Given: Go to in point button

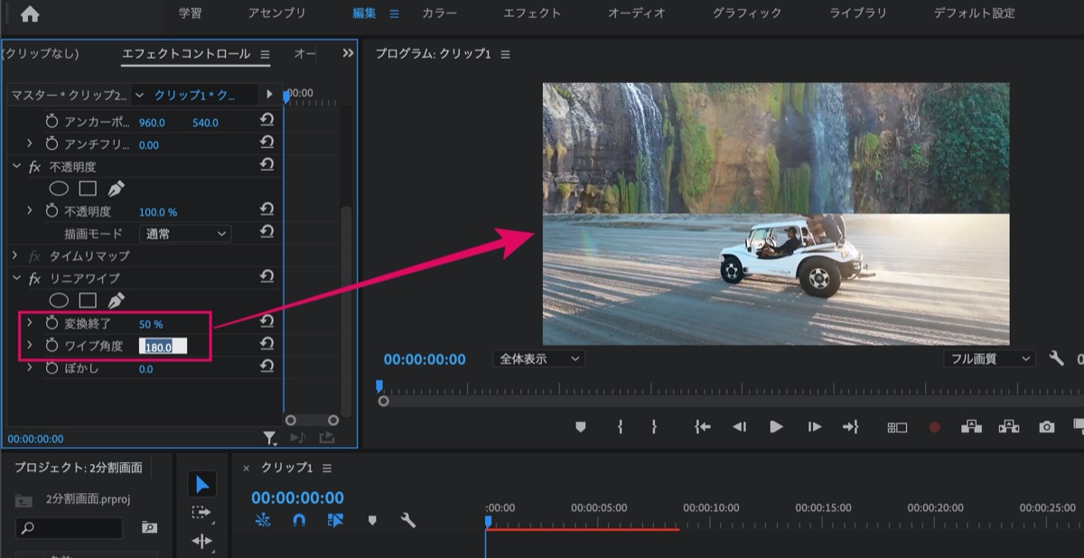Looking at the screenshot, I should [x=703, y=427].
